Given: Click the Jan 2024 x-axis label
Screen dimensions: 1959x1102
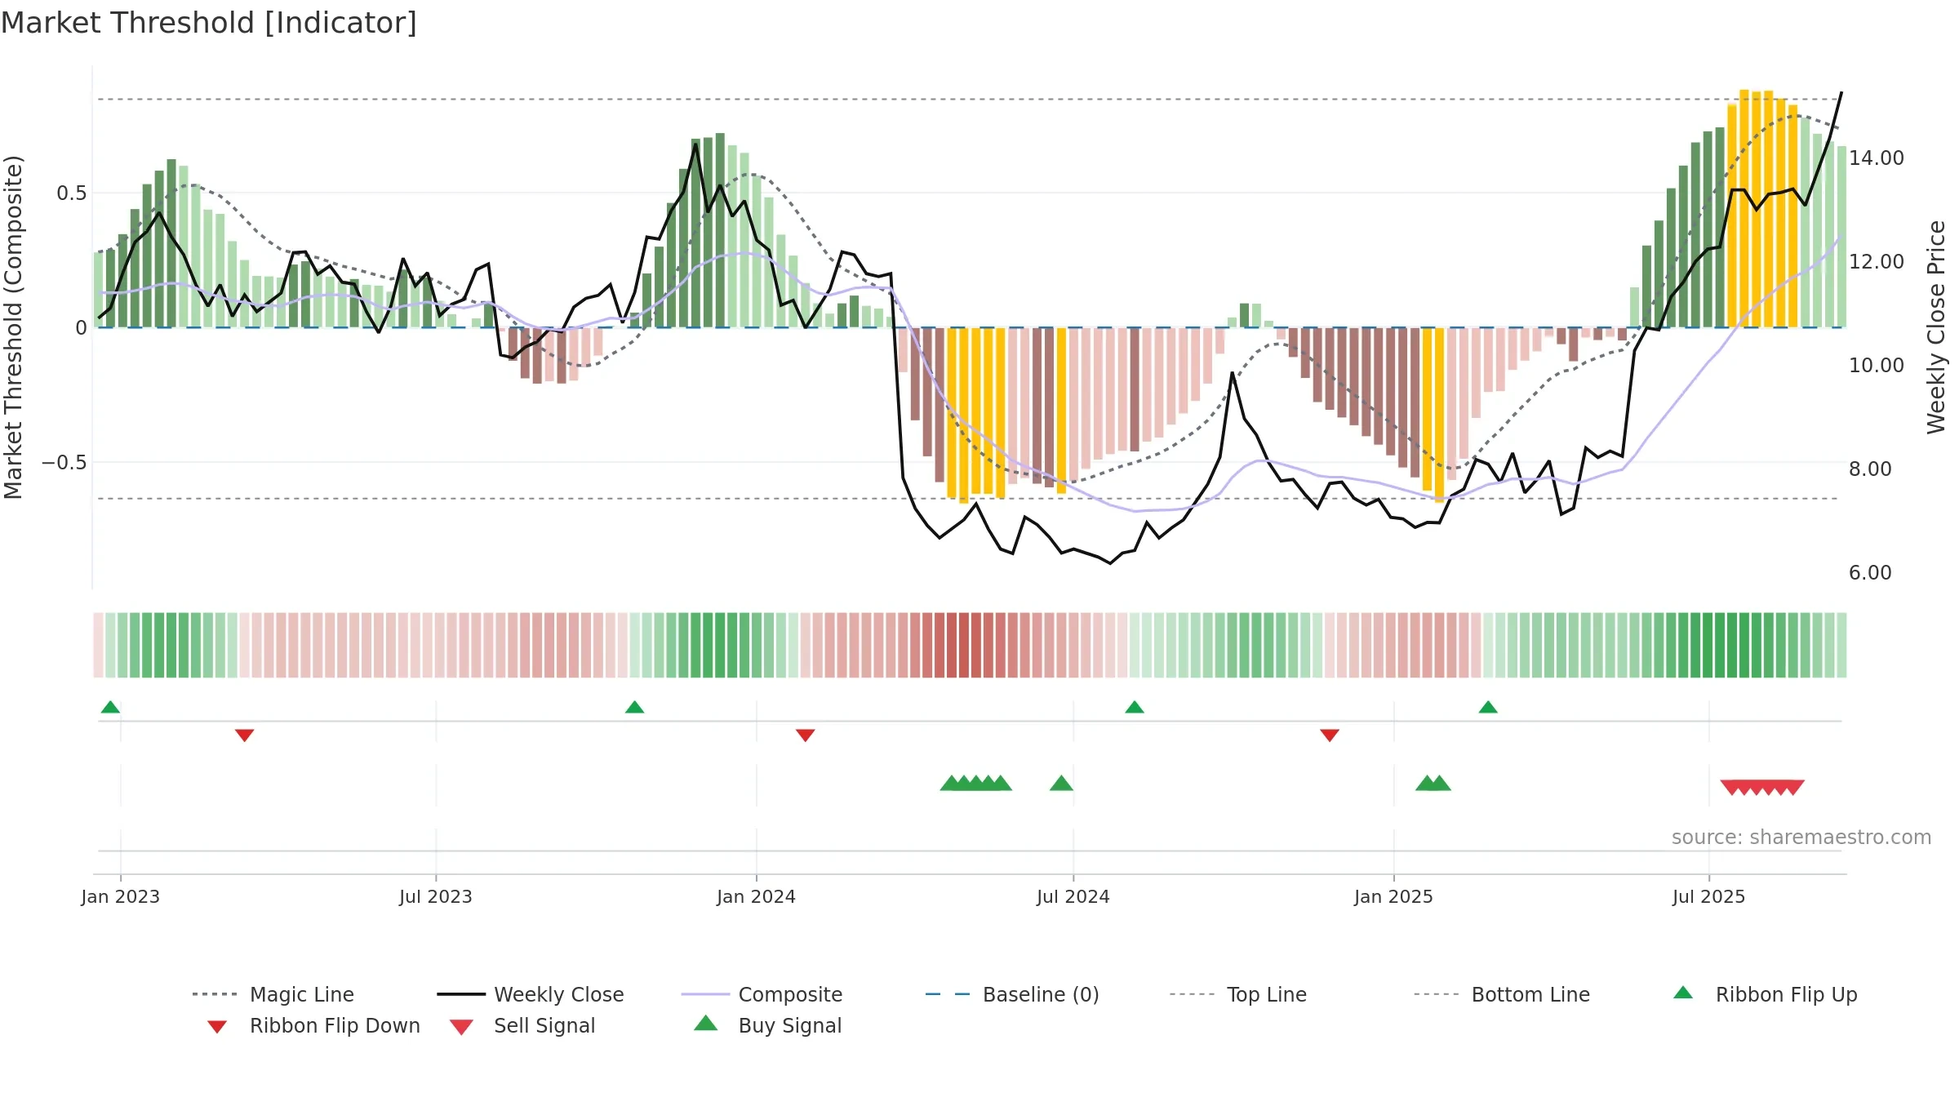Looking at the screenshot, I should 757,896.
